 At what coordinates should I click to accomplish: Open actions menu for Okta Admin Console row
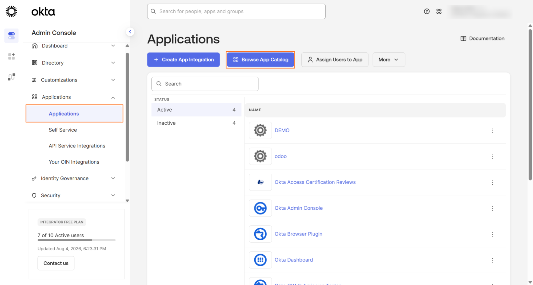[x=492, y=209]
